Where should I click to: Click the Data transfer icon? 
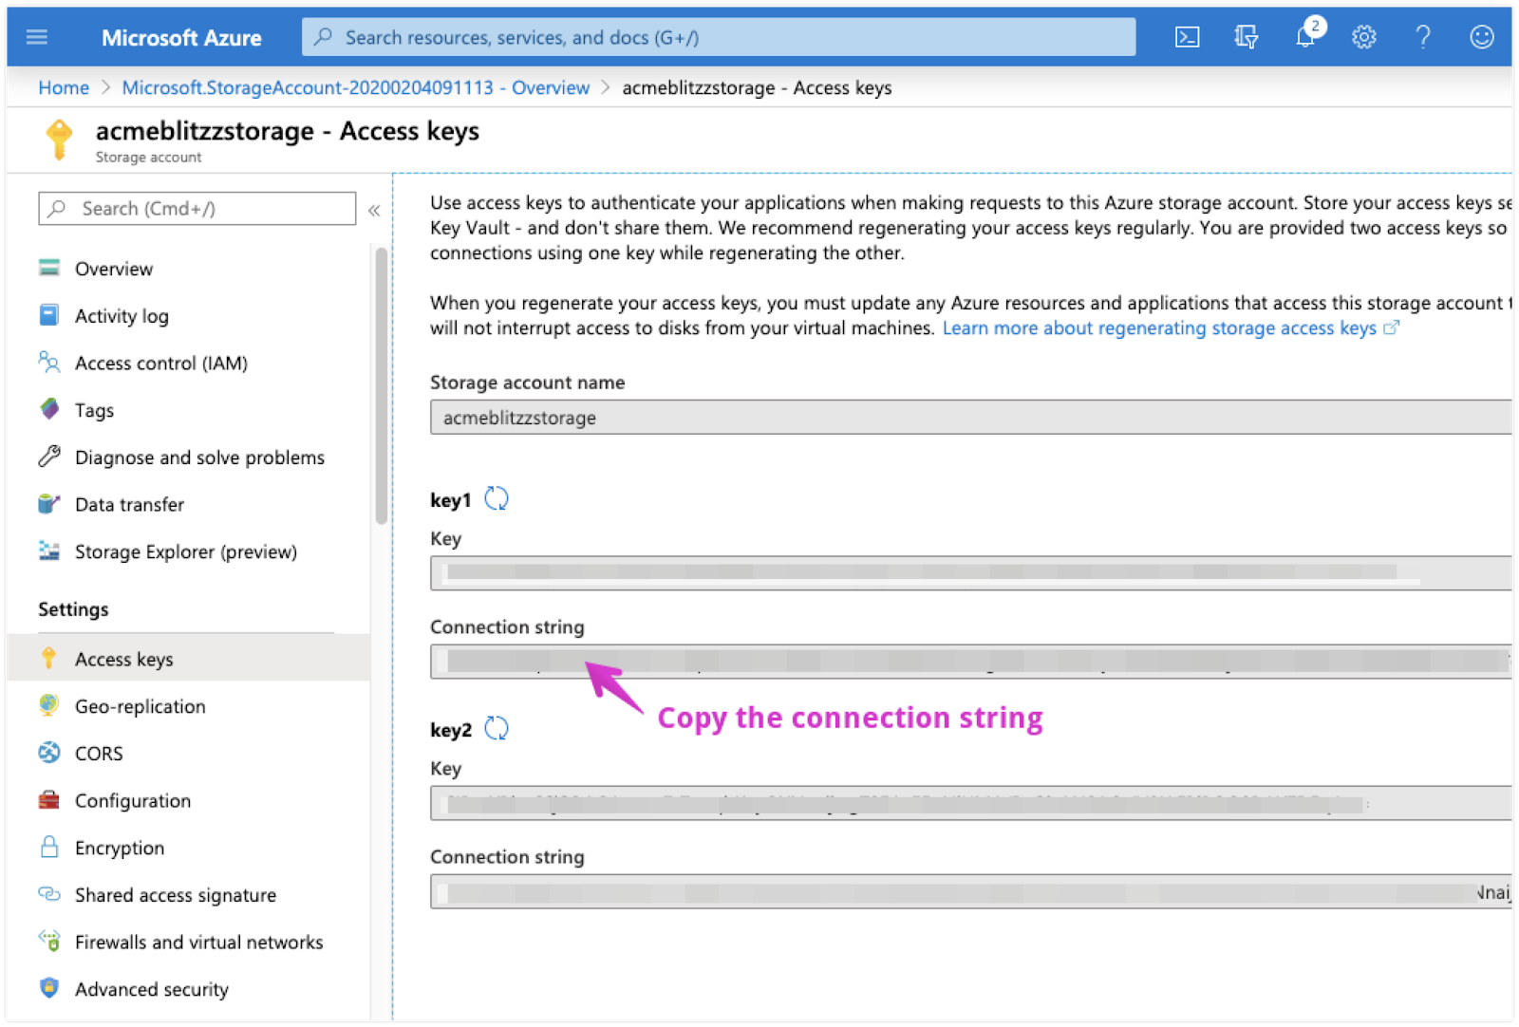(49, 504)
